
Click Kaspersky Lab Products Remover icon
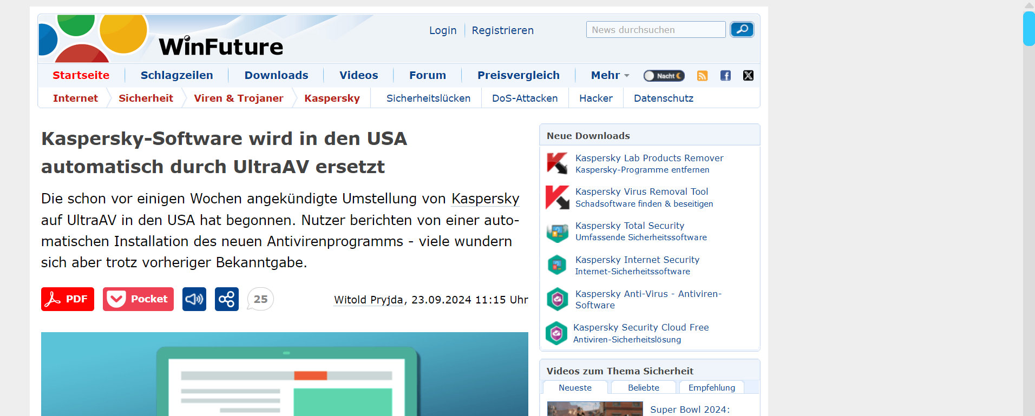(558, 163)
